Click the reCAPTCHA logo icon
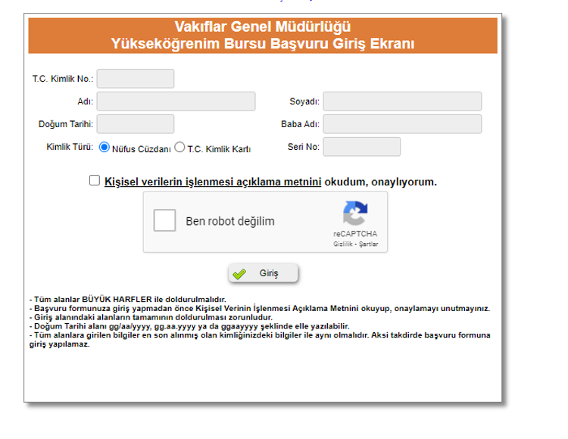The image size is (568, 439). point(354,213)
